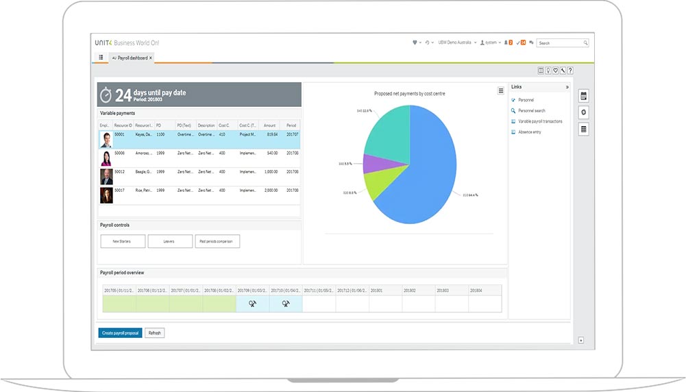Click the New Starters button
Viewport: 686px width, 392px height.
point(123,241)
